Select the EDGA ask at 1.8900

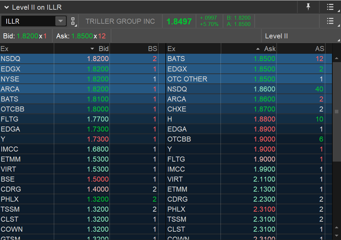pos(249,129)
